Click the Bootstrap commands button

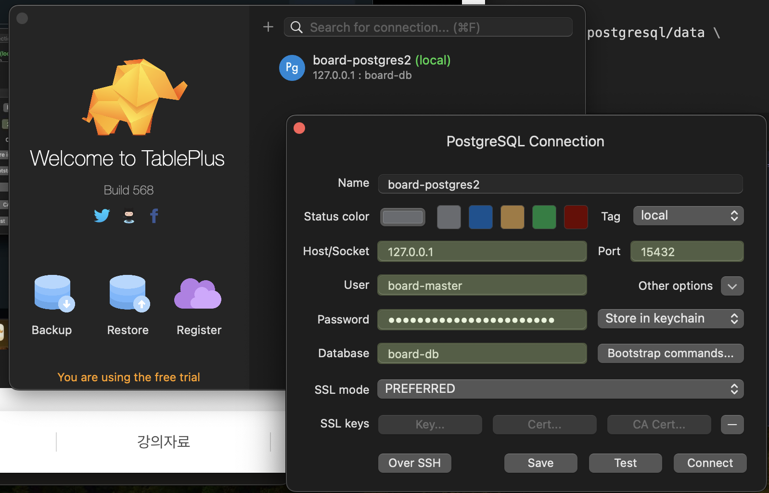(x=671, y=353)
